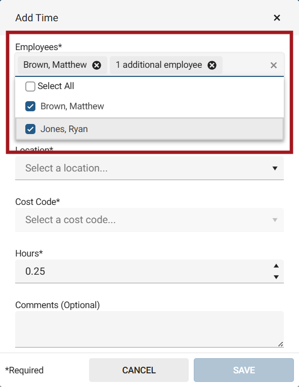The image size is (299, 387).
Task: Remove the Brown, Matthew chip
Action: [x=97, y=65]
